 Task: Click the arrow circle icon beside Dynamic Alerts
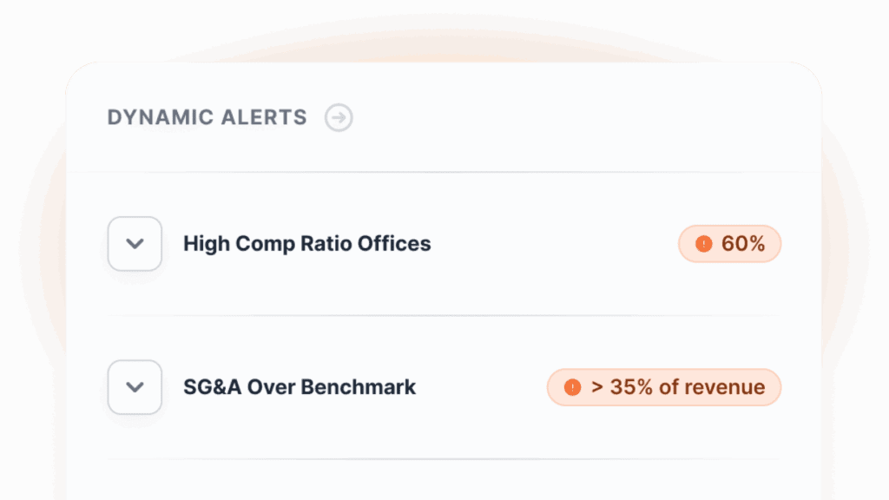[x=339, y=117]
